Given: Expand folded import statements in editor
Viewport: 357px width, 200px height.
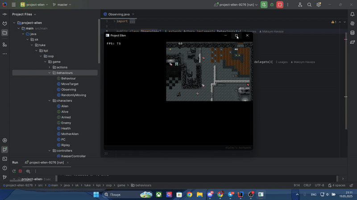Looking at the screenshot, I should point(132,21).
